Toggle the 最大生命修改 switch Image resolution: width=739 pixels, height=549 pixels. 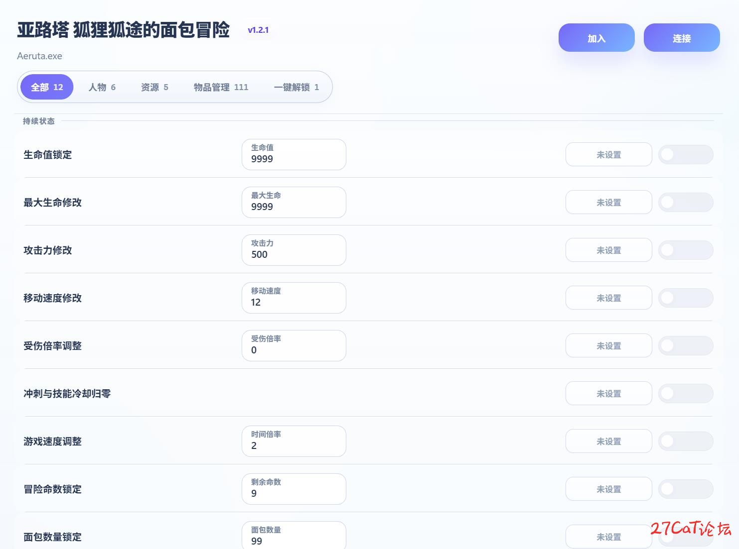click(685, 203)
